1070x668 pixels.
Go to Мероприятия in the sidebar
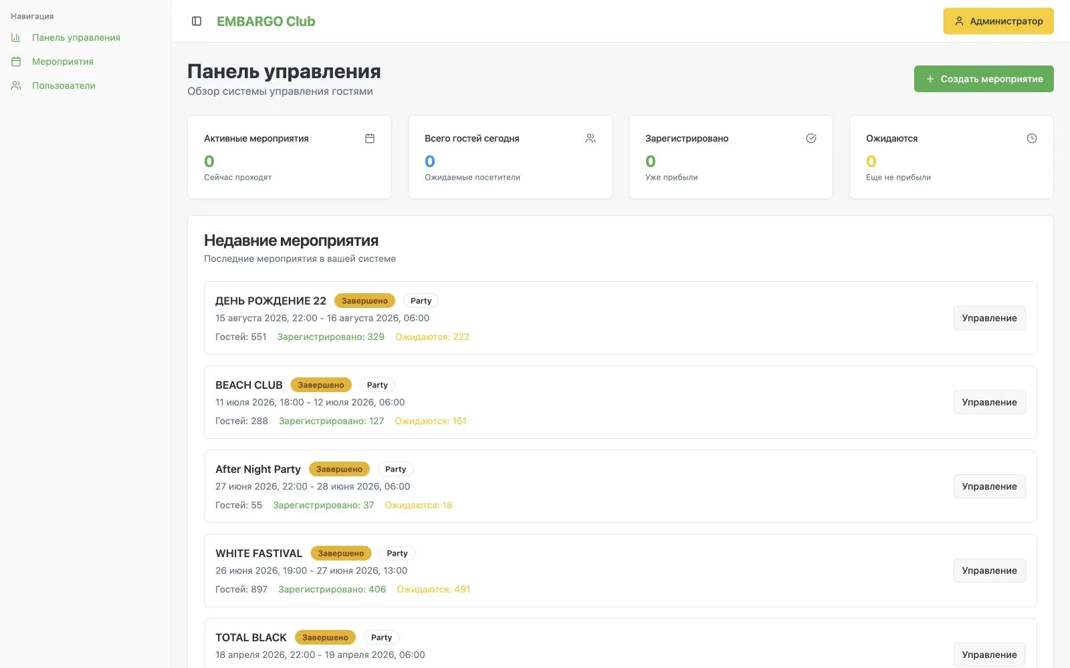[63, 61]
